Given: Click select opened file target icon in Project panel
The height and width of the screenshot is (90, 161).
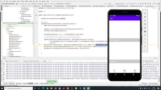Looking at the screenshot, I should click(23, 6).
